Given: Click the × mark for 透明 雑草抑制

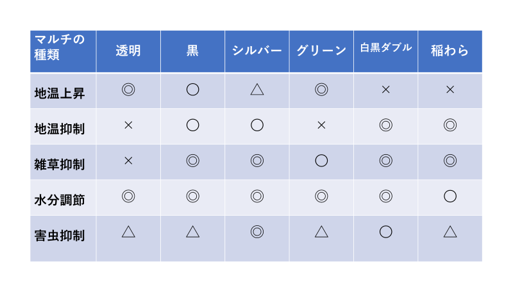Looking at the screenshot, I should [x=128, y=161].
